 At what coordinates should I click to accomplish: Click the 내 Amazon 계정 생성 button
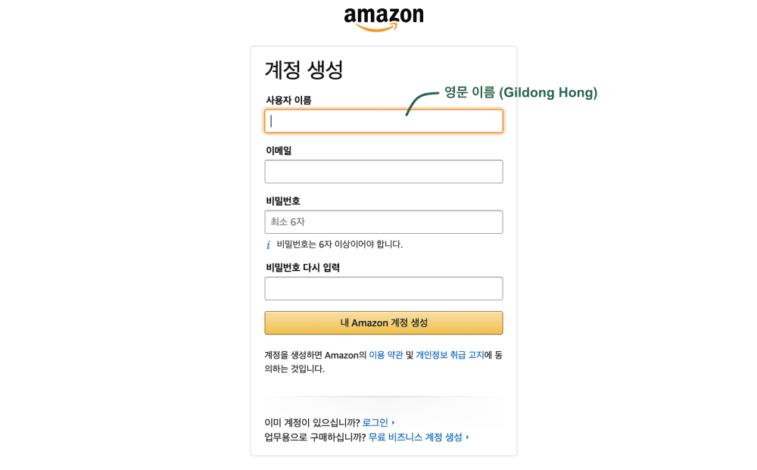pos(383,323)
